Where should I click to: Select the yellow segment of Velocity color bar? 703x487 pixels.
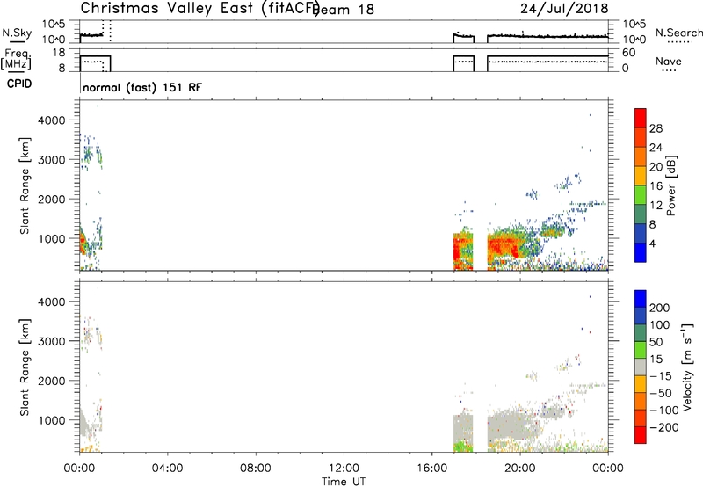point(641,384)
